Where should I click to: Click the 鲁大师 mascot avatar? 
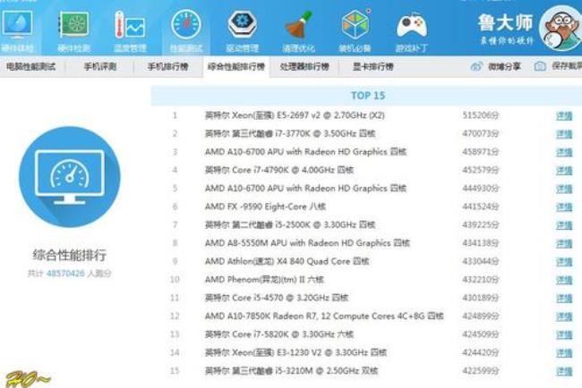(561, 29)
